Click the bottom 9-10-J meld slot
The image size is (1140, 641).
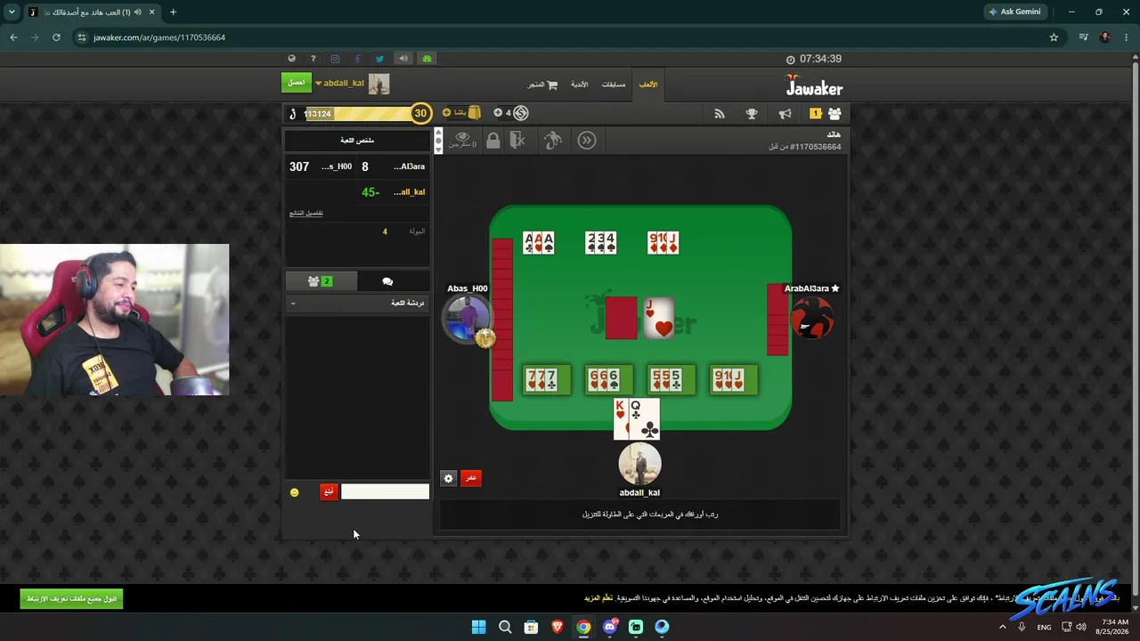(x=733, y=380)
